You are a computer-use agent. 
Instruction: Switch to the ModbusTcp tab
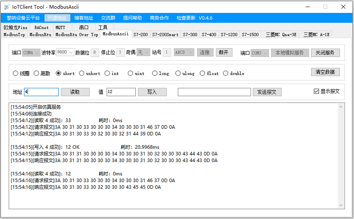(x=15, y=35)
